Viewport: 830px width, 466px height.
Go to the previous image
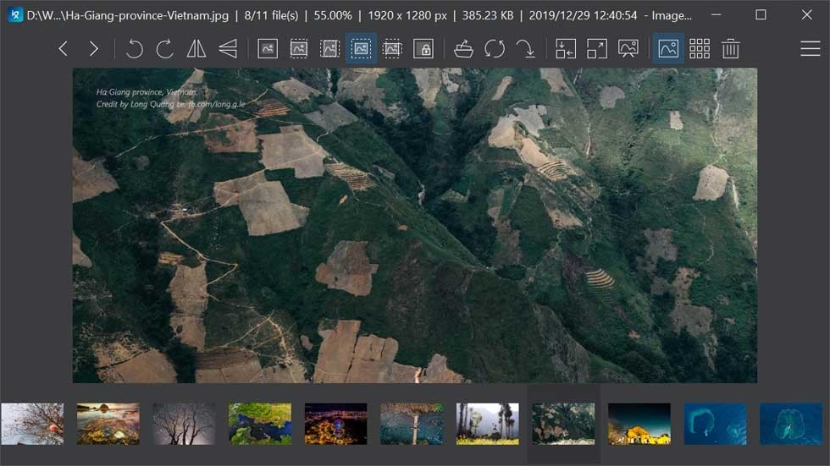[63, 49]
